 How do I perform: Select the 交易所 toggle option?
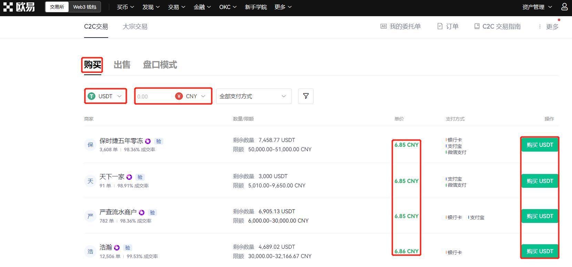[57, 7]
